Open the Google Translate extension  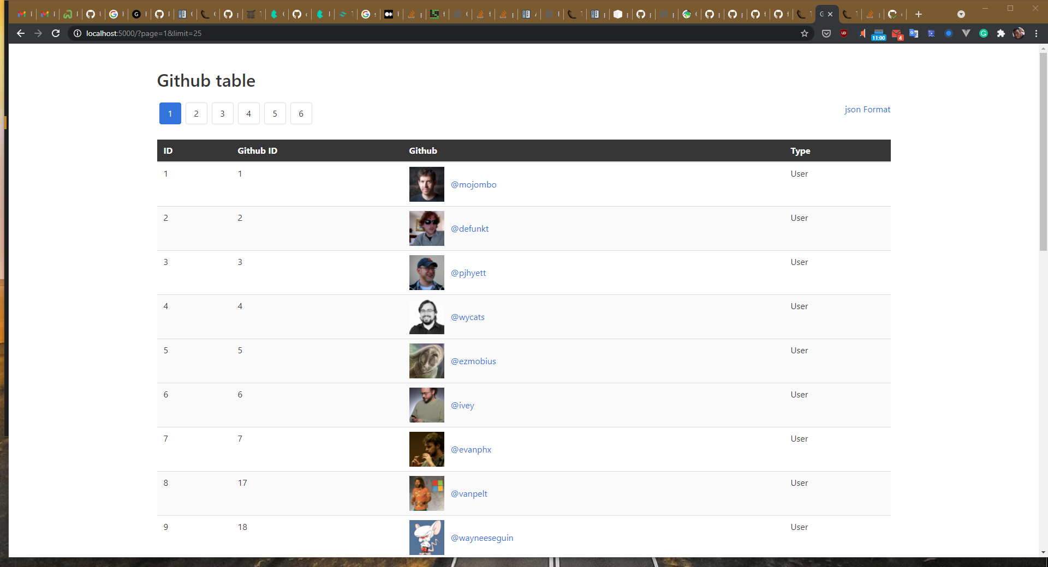click(x=914, y=33)
